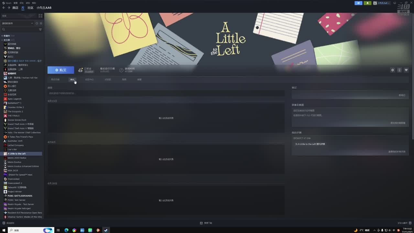Switch to Big Picture mode icon
This screenshot has height=233, width=414.
[395, 3]
